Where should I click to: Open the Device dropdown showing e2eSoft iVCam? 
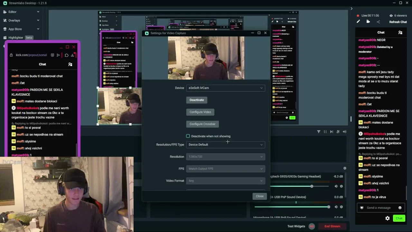point(226,88)
